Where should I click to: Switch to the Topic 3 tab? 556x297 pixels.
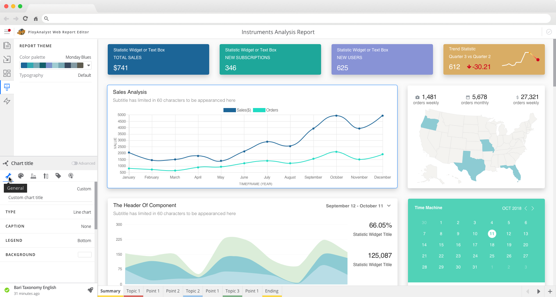232,291
